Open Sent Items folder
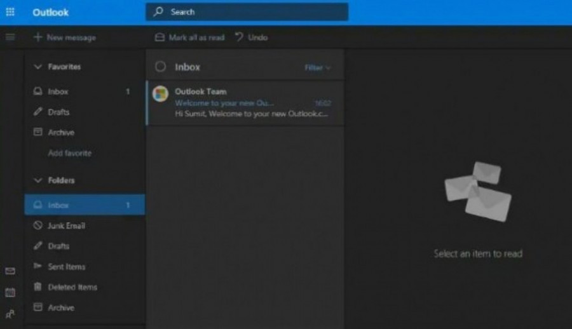The height and width of the screenshot is (329, 572). pyautogui.click(x=66, y=267)
